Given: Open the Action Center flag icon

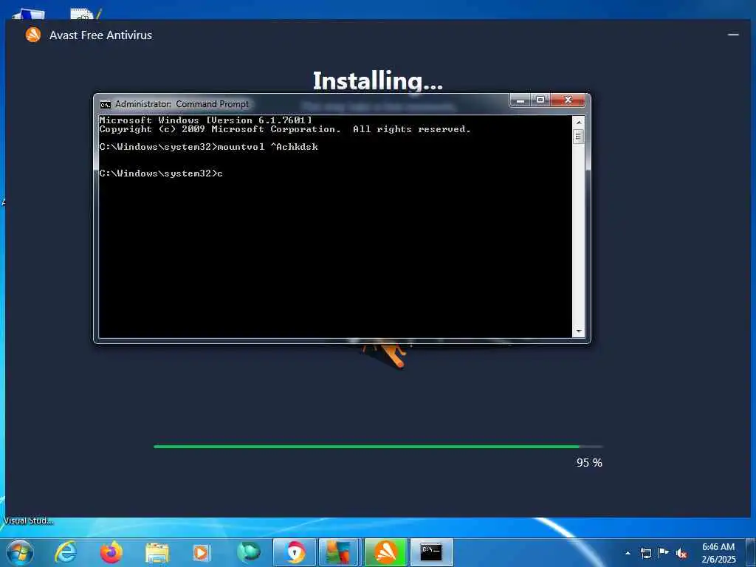Looking at the screenshot, I should click(664, 552).
